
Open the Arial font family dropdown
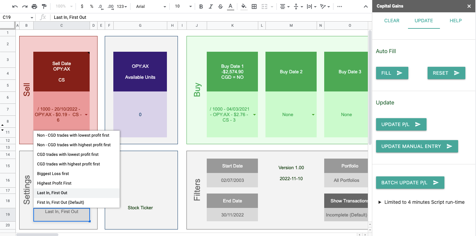click(151, 7)
